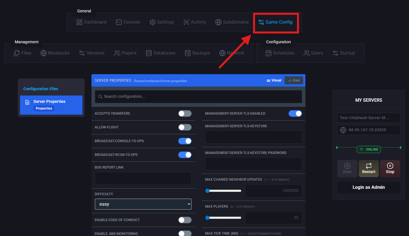Select the Subdomains tab
Image resolution: width=409 pixels, height=236 pixels.
click(232, 22)
